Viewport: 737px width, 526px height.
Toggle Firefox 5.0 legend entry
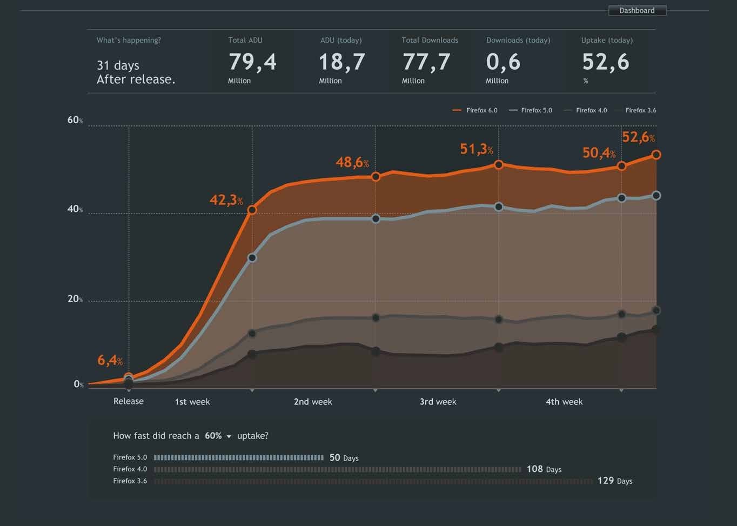coord(530,110)
